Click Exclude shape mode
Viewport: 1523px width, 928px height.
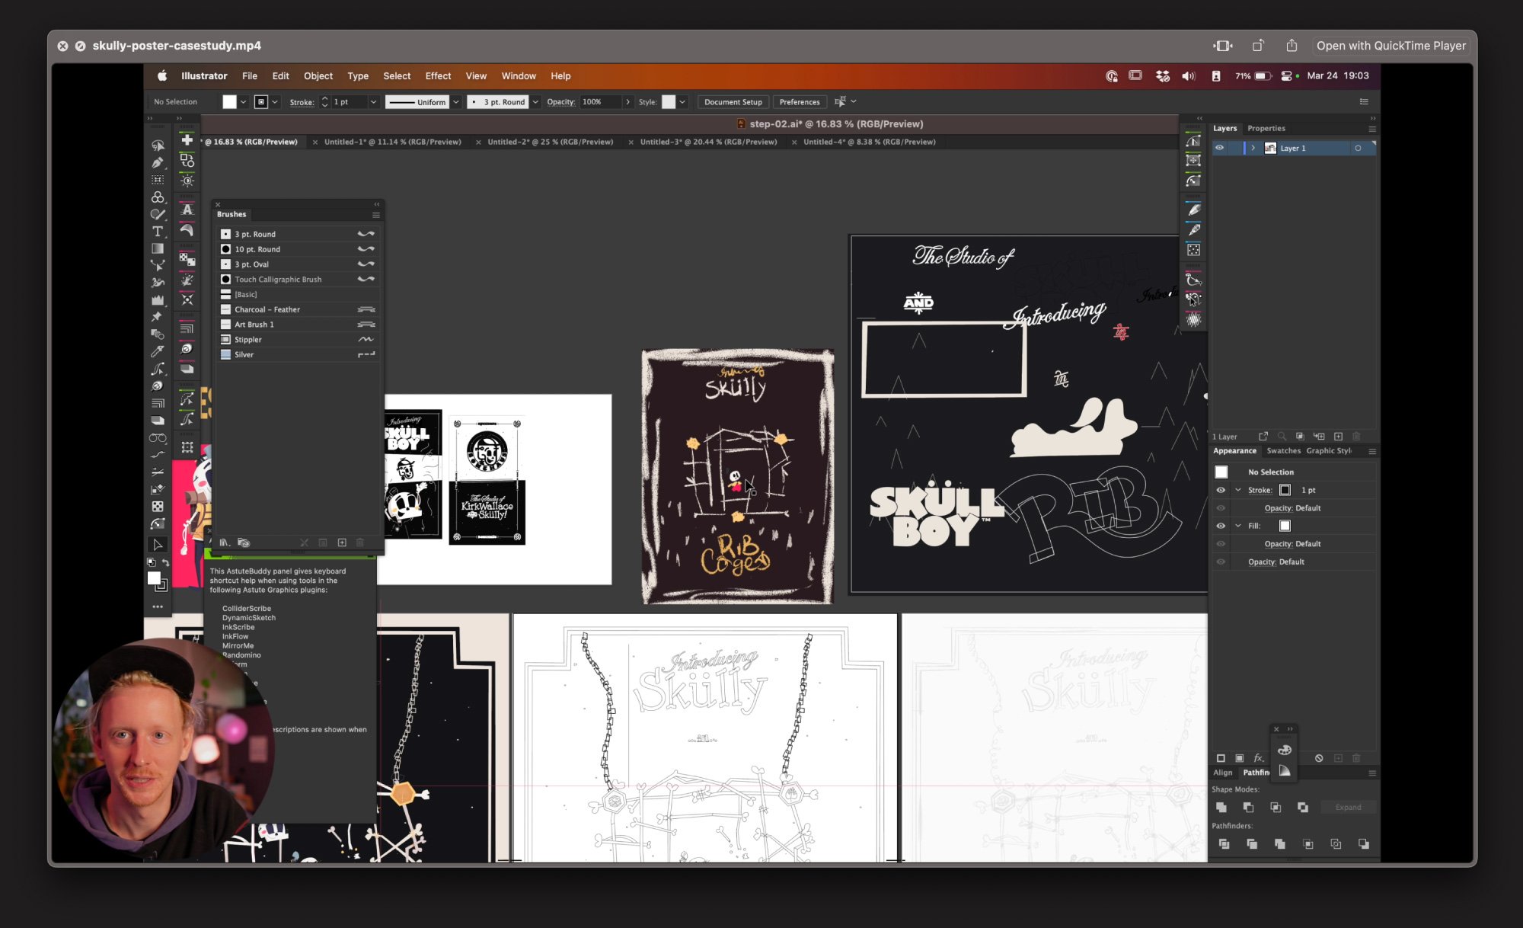click(1303, 807)
